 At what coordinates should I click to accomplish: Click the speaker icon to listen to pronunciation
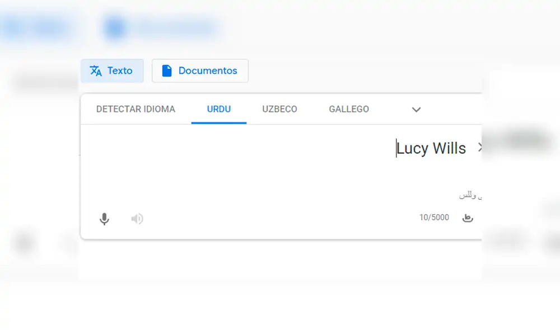137,219
